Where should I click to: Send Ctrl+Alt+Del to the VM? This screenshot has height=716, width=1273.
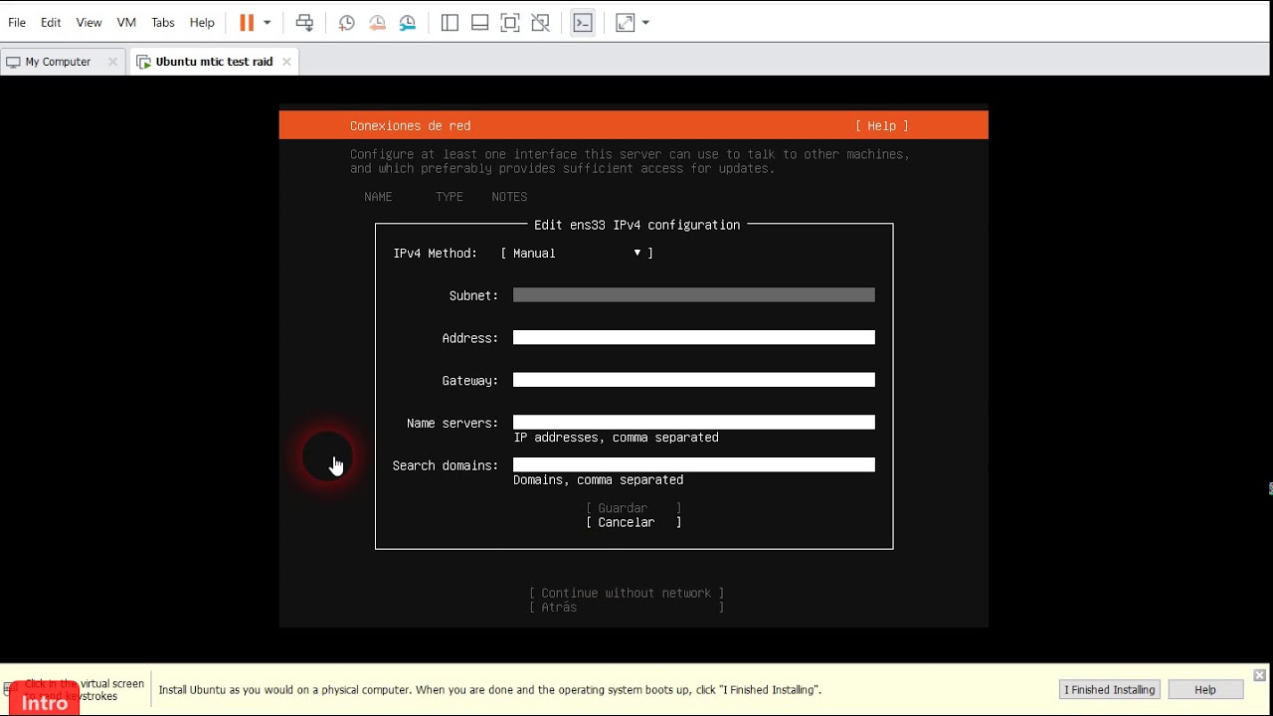[304, 22]
